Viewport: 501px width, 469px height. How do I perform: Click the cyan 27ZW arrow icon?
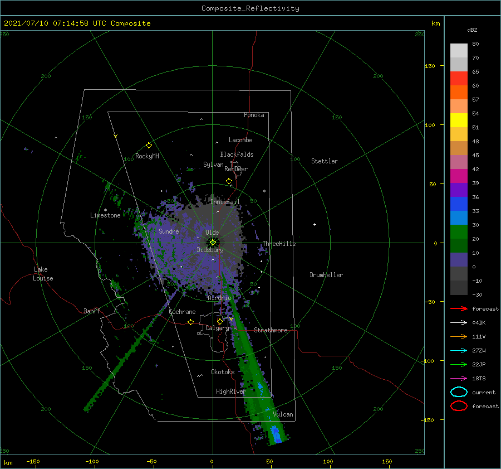point(459,351)
